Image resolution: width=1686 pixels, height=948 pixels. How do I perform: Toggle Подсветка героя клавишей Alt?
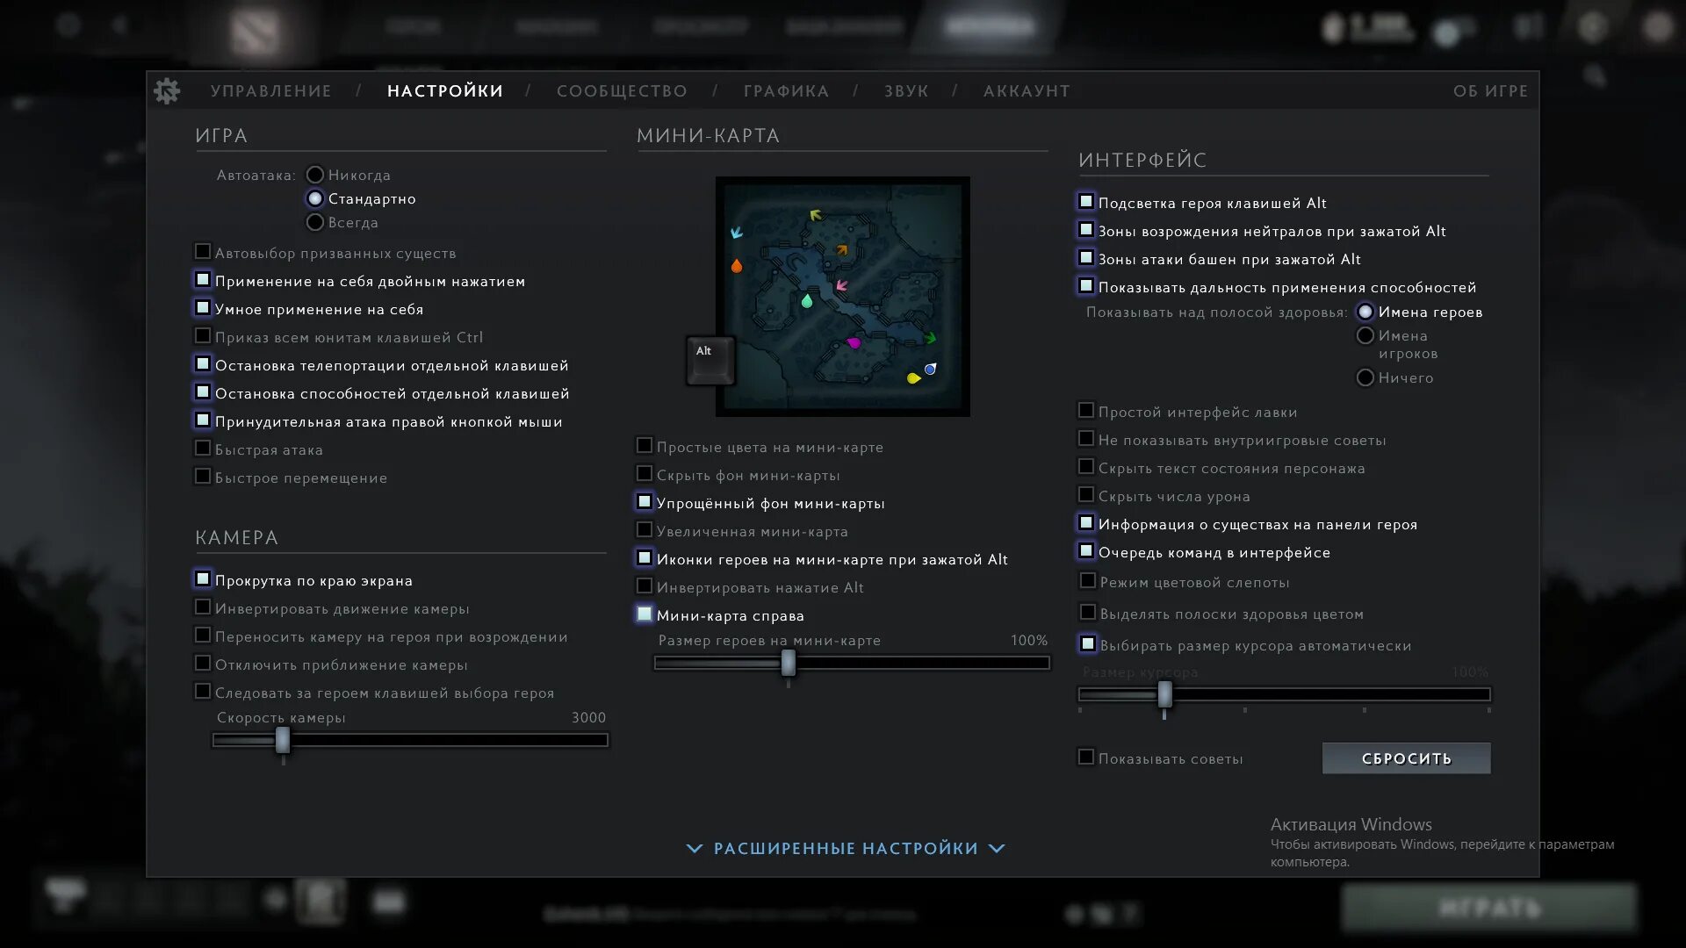pos(1086,202)
